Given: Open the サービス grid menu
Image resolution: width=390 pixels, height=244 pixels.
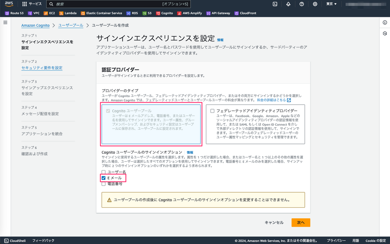Looking at the screenshot, I should (32, 4).
